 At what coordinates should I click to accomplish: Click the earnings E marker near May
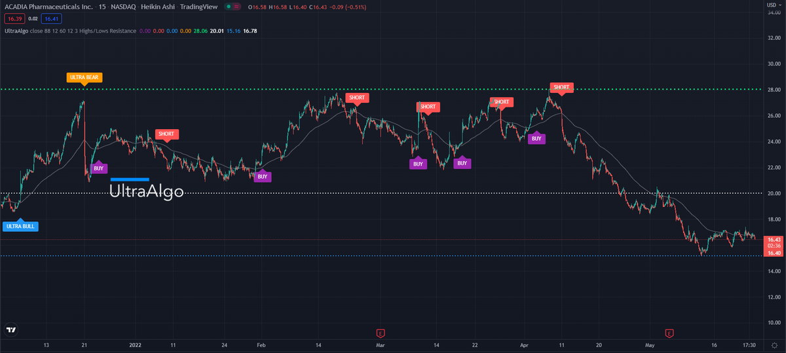point(669,333)
